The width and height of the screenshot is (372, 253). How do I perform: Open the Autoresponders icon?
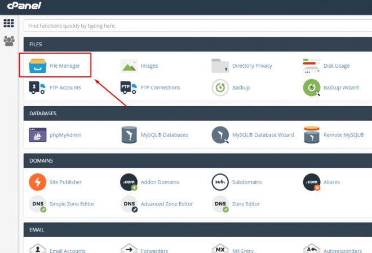coord(312,248)
